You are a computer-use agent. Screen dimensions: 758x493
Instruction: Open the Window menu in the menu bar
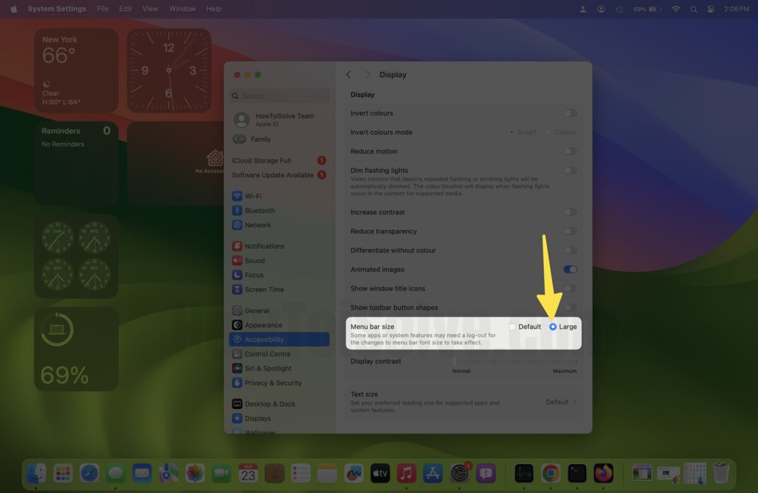click(x=182, y=9)
